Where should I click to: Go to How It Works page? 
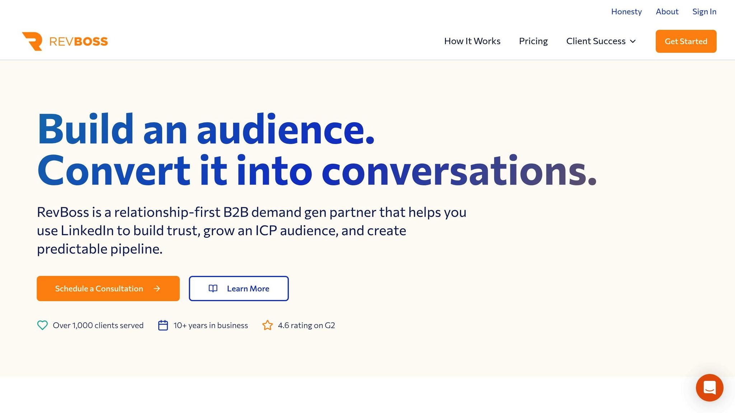[x=472, y=41]
